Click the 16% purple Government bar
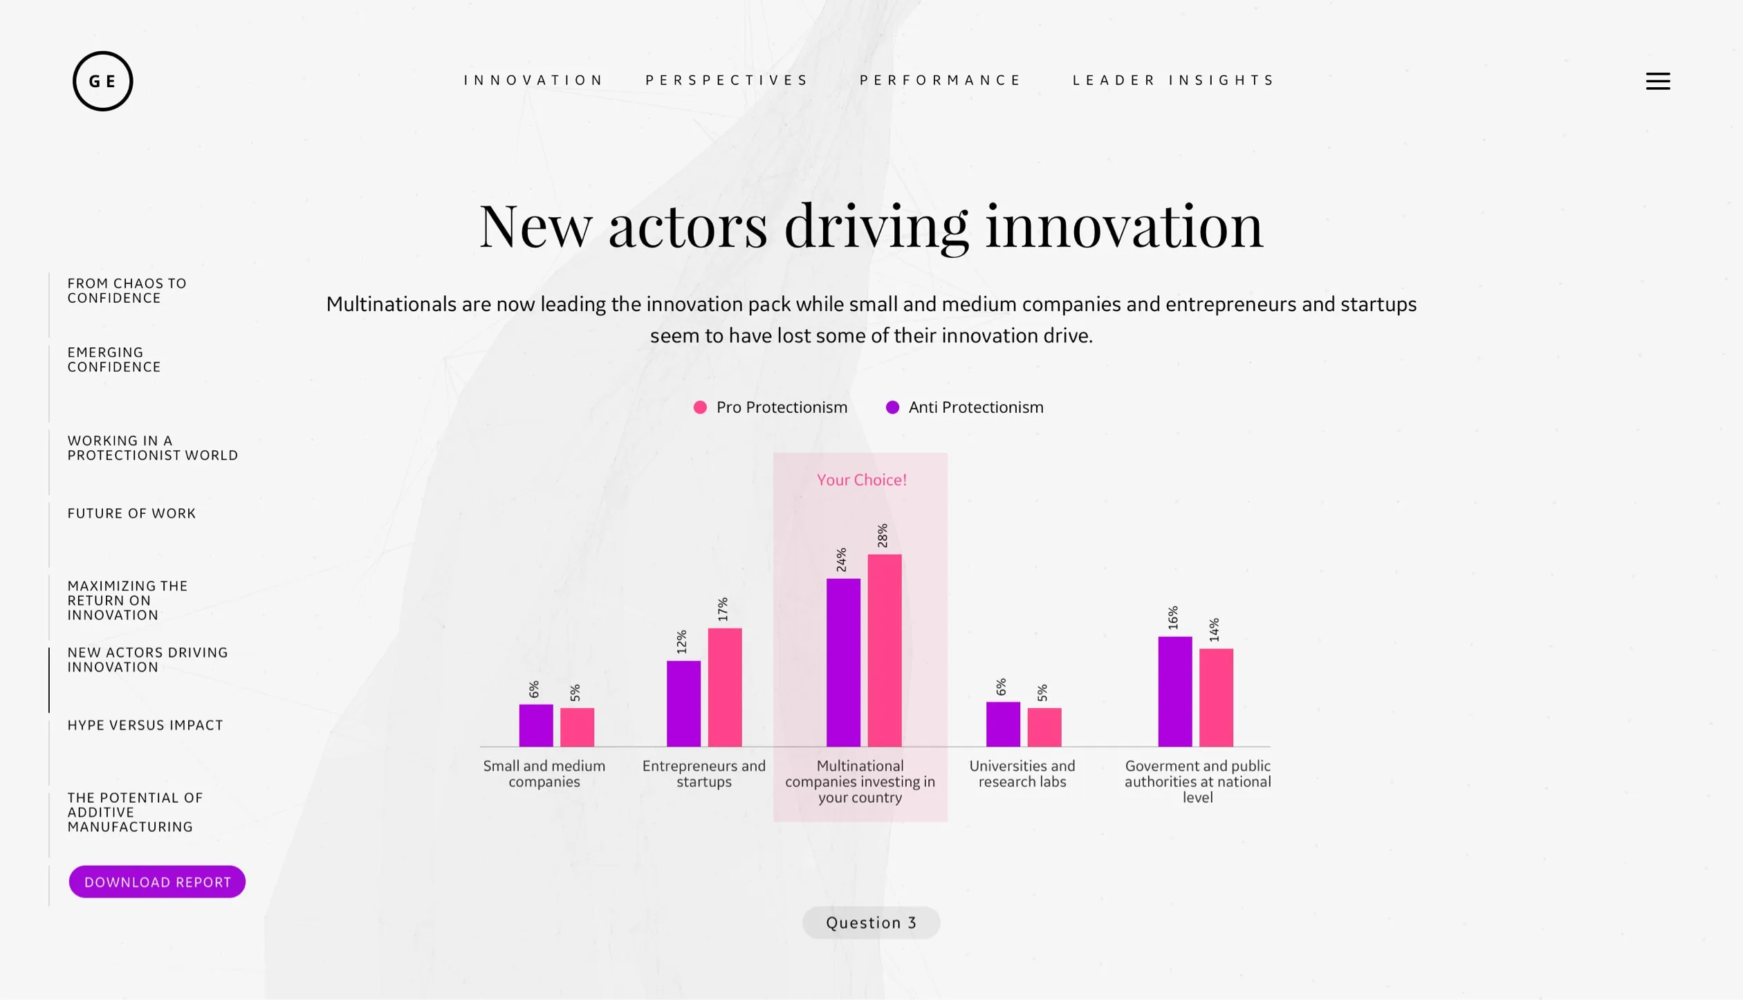Viewport: 1743px width, 1000px height. 1175,692
